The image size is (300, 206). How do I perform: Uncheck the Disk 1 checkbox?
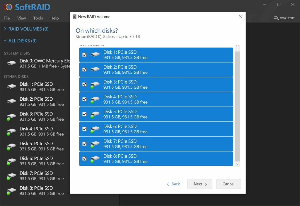pos(84,55)
